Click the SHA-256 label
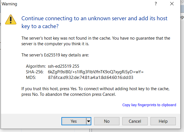The width and height of the screenshot is (184, 132). point(35,72)
